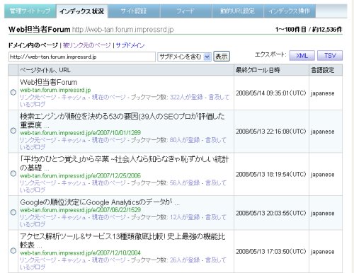Screen dimensions: 354x273
Task: Export results as TSV
Action: coord(330,56)
